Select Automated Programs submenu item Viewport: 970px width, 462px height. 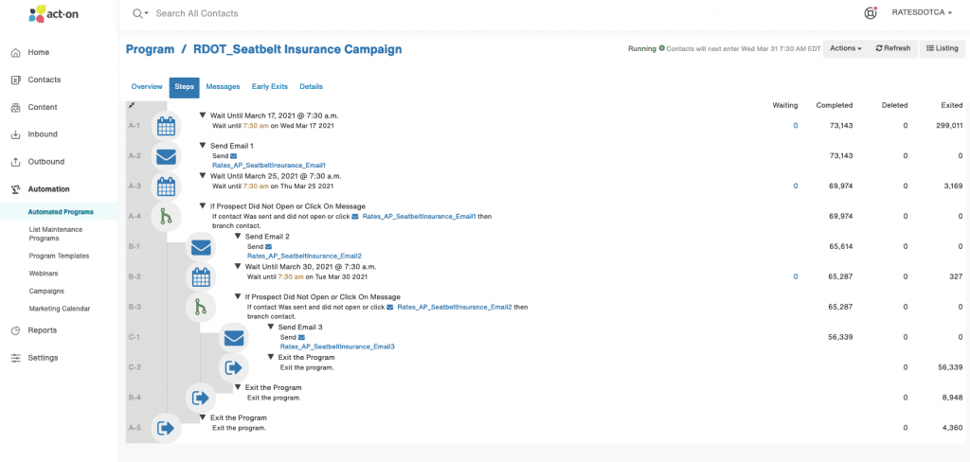click(61, 211)
